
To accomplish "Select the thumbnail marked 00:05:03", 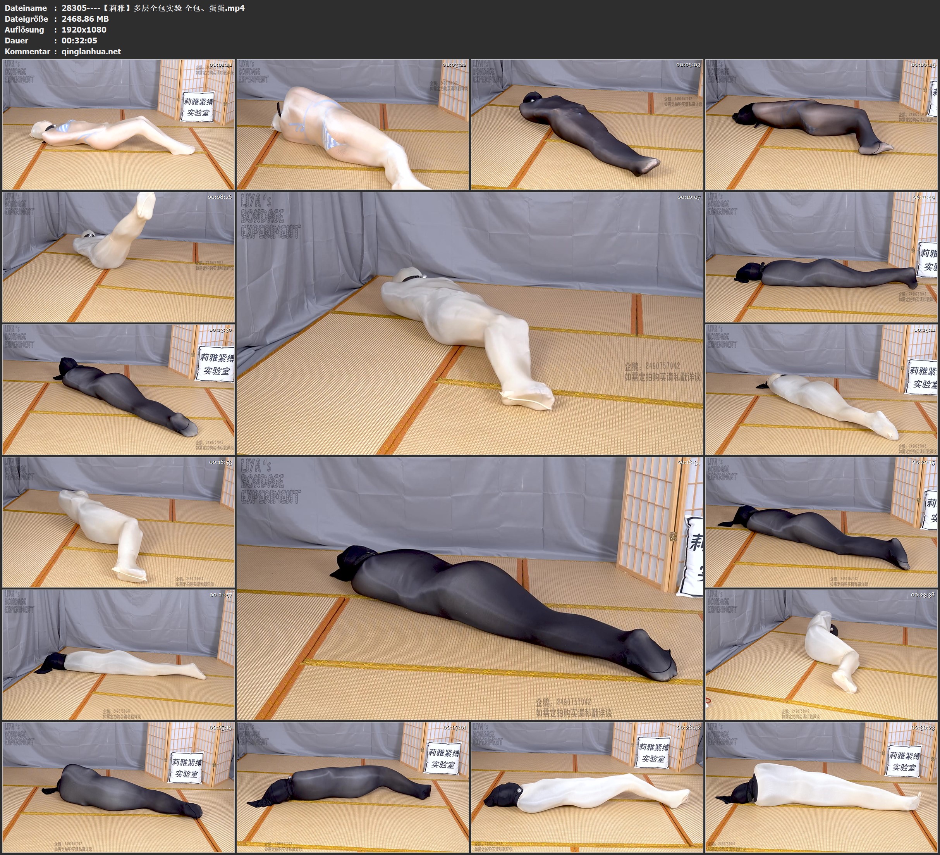I will pyautogui.click(x=586, y=124).
